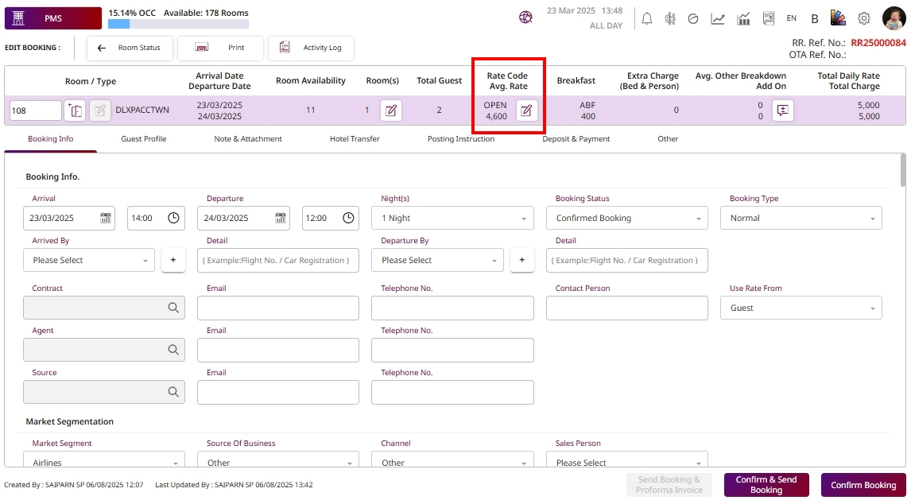Click the search icon in Contract field
911x504 pixels.
(x=173, y=308)
